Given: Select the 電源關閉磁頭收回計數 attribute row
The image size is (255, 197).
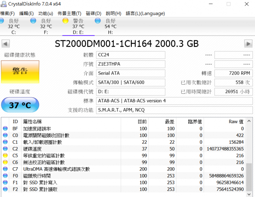Looking at the screenshot, I should tap(124, 135).
